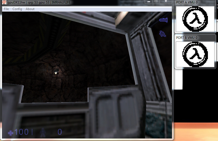
Task: Click the health value 100
Action: [21, 132]
